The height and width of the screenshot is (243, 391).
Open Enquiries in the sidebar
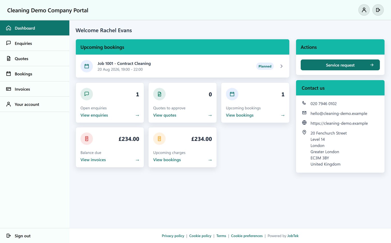(35, 43)
